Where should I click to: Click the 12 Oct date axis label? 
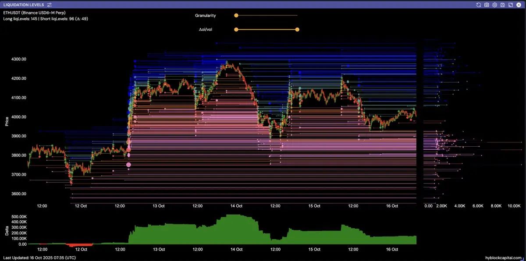click(x=81, y=206)
